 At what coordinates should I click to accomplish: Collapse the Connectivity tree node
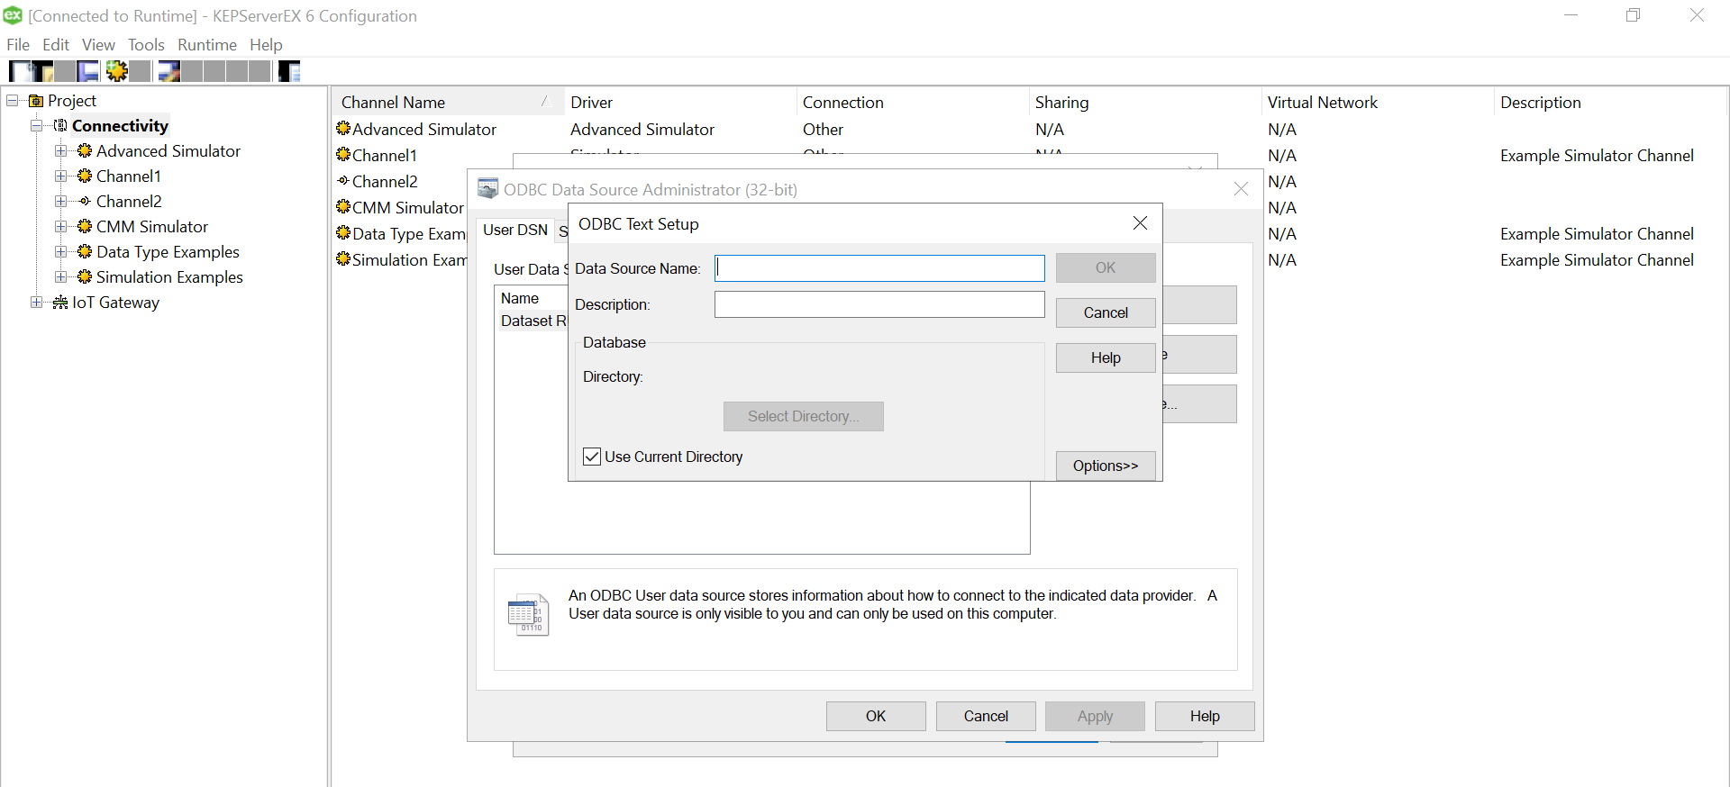[36, 126]
